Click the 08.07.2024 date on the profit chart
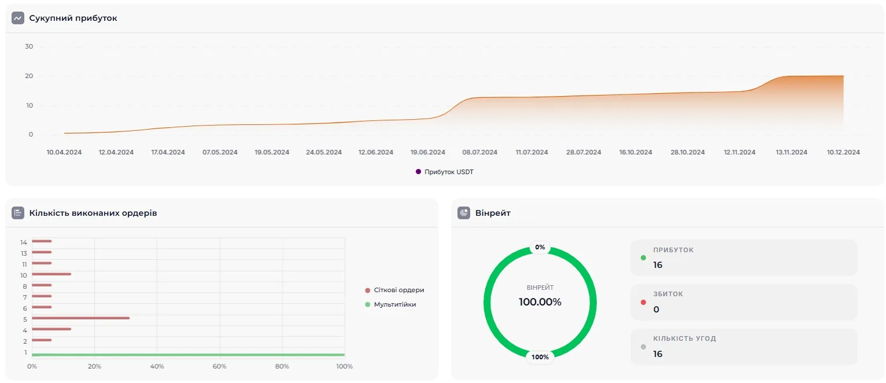Viewport: 886px width, 383px height. point(479,153)
